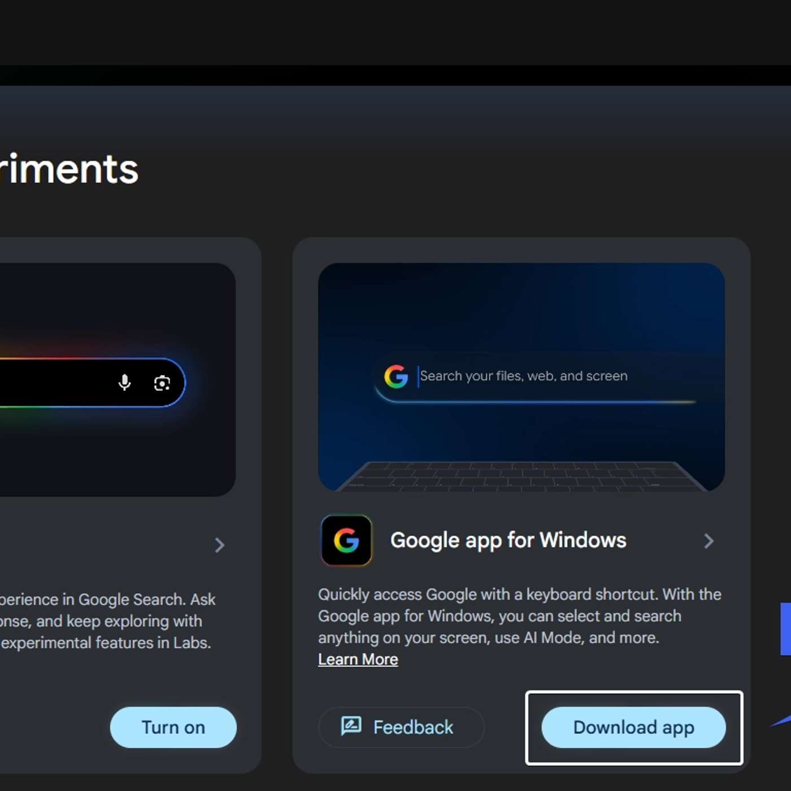Image resolution: width=791 pixels, height=791 pixels.
Task: Open the Google app for Windows card chevron
Action: coord(710,541)
